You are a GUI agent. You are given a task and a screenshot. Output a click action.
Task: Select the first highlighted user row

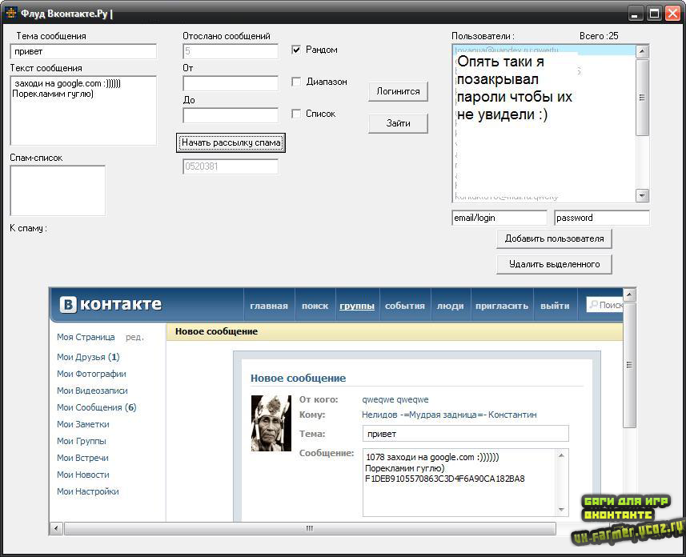click(544, 50)
